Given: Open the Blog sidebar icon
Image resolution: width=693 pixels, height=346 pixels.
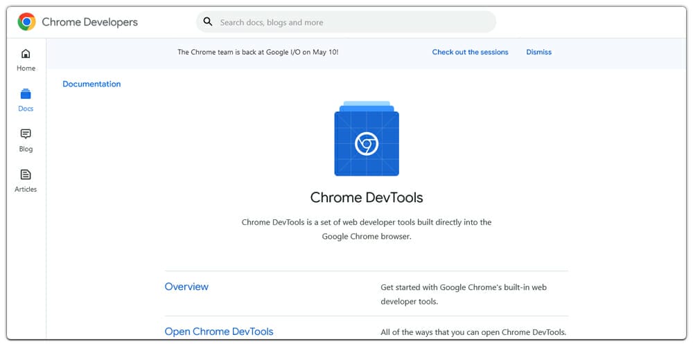Looking at the screenshot, I should 26,134.
